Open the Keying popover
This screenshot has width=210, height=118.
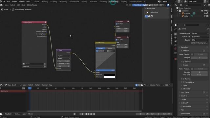pyautogui.click(x=18, y=114)
